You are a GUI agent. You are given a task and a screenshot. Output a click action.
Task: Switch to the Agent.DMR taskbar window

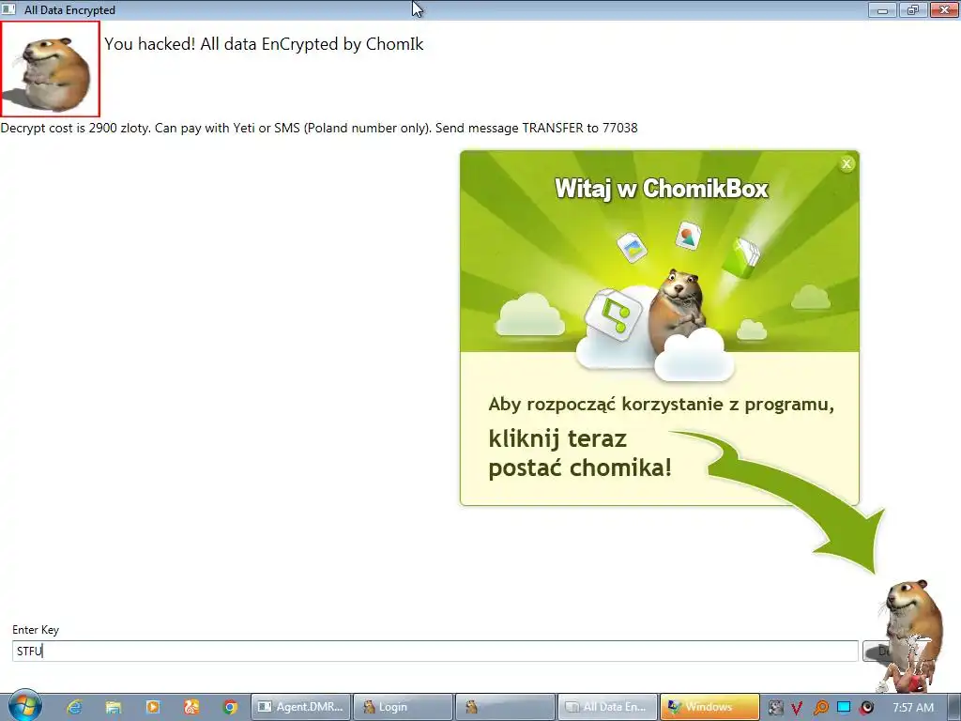301,707
